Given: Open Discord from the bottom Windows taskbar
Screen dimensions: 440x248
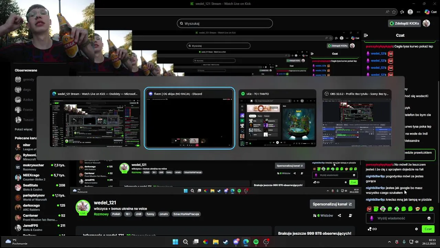Looking at the screenshot, I should point(236,242).
